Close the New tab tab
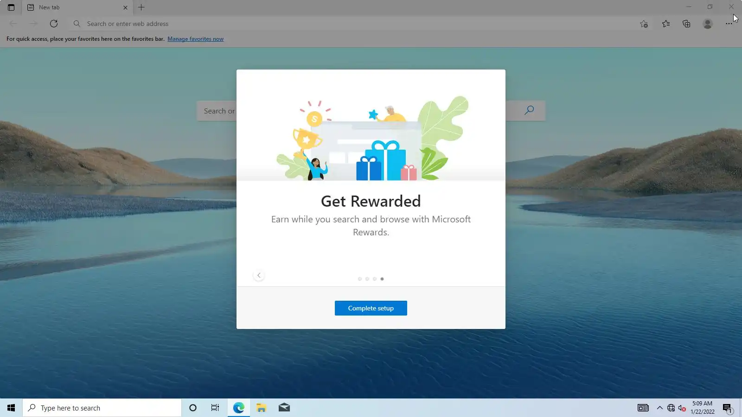Image resolution: width=742 pixels, height=417 pixels. click(x=125, y=7)
